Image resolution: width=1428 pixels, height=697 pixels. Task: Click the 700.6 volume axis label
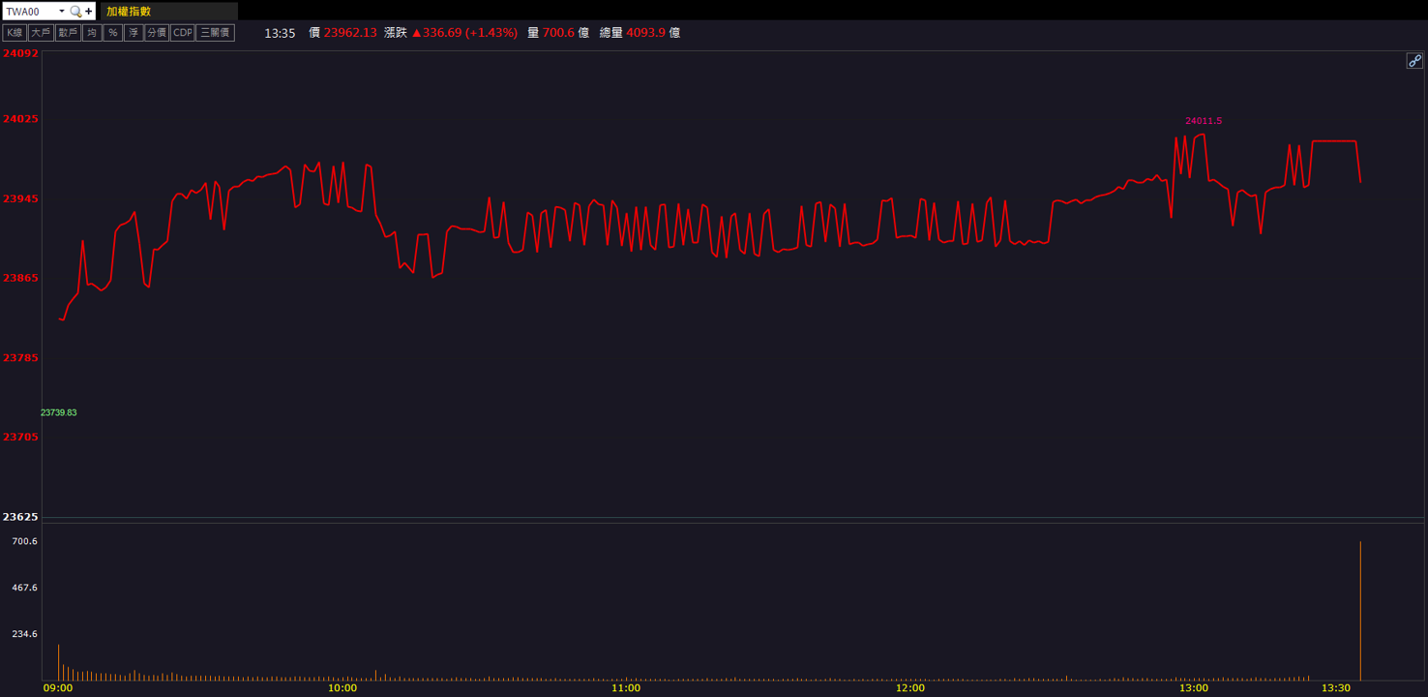tap(25, 541)
